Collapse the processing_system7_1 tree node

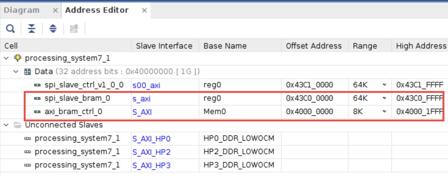(7, 58)
